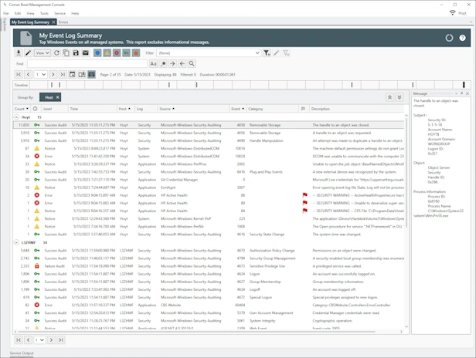Screen dimensions: 476x358
Task: Toggle the error events filter button
Action: click(117, 53)
